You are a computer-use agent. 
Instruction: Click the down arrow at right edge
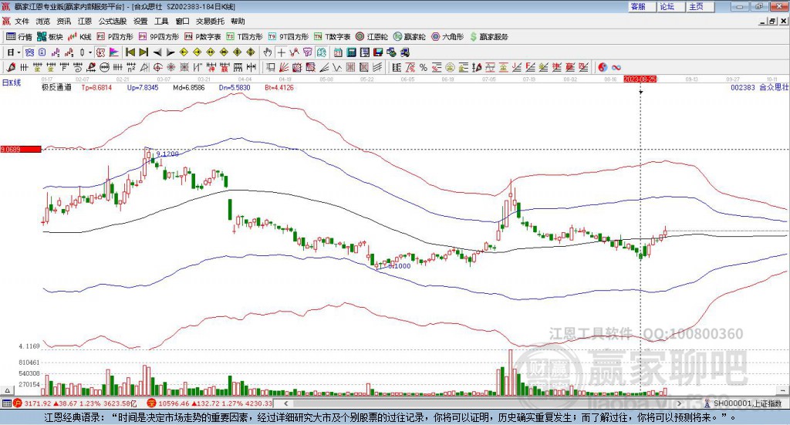[783, 390]
